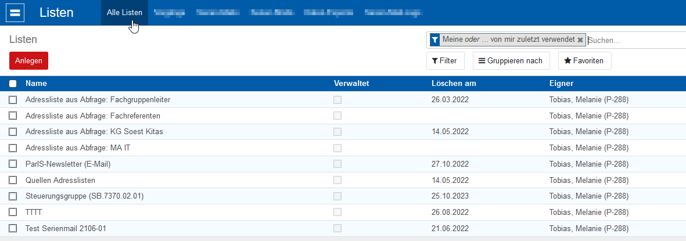Viewport: 686px width, 241px height.
Task: Open the hamburger main menu icon
Action: (15, 13)
